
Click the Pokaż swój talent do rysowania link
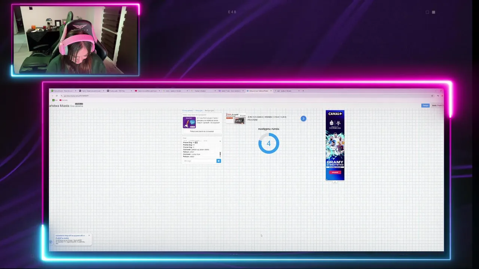[202, 132]
